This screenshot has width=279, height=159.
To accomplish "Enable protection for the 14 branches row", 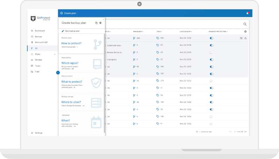I will click(211, 81).
